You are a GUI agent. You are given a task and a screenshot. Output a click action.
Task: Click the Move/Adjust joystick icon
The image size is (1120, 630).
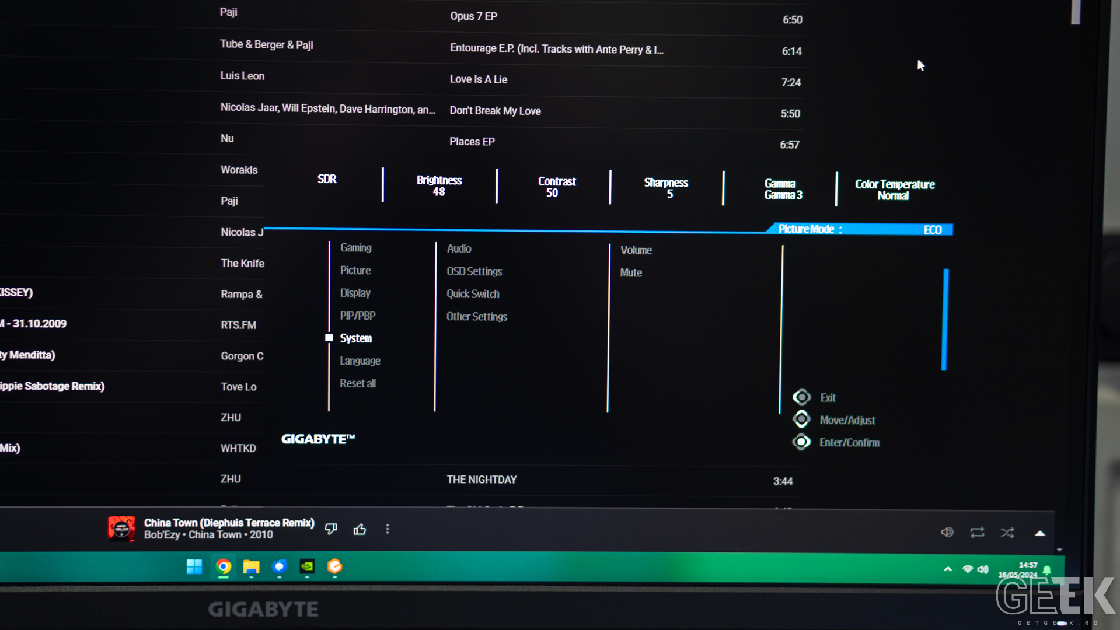coord(802,419)
